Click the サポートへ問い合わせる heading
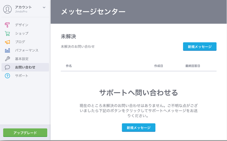This screenshot has height=141, width=227. 139,92
